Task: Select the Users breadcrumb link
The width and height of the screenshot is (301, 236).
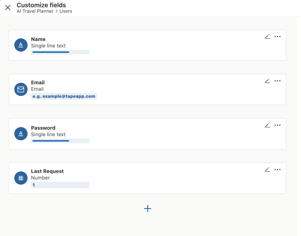Action: click(66, 11)
